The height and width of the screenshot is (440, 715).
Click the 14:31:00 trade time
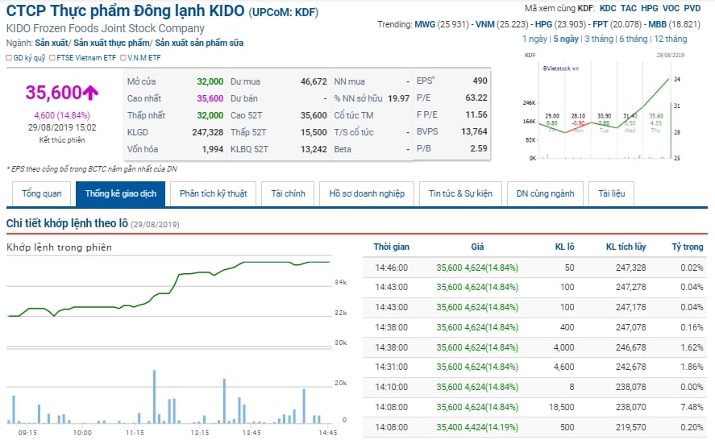click(x=391, y=367)
